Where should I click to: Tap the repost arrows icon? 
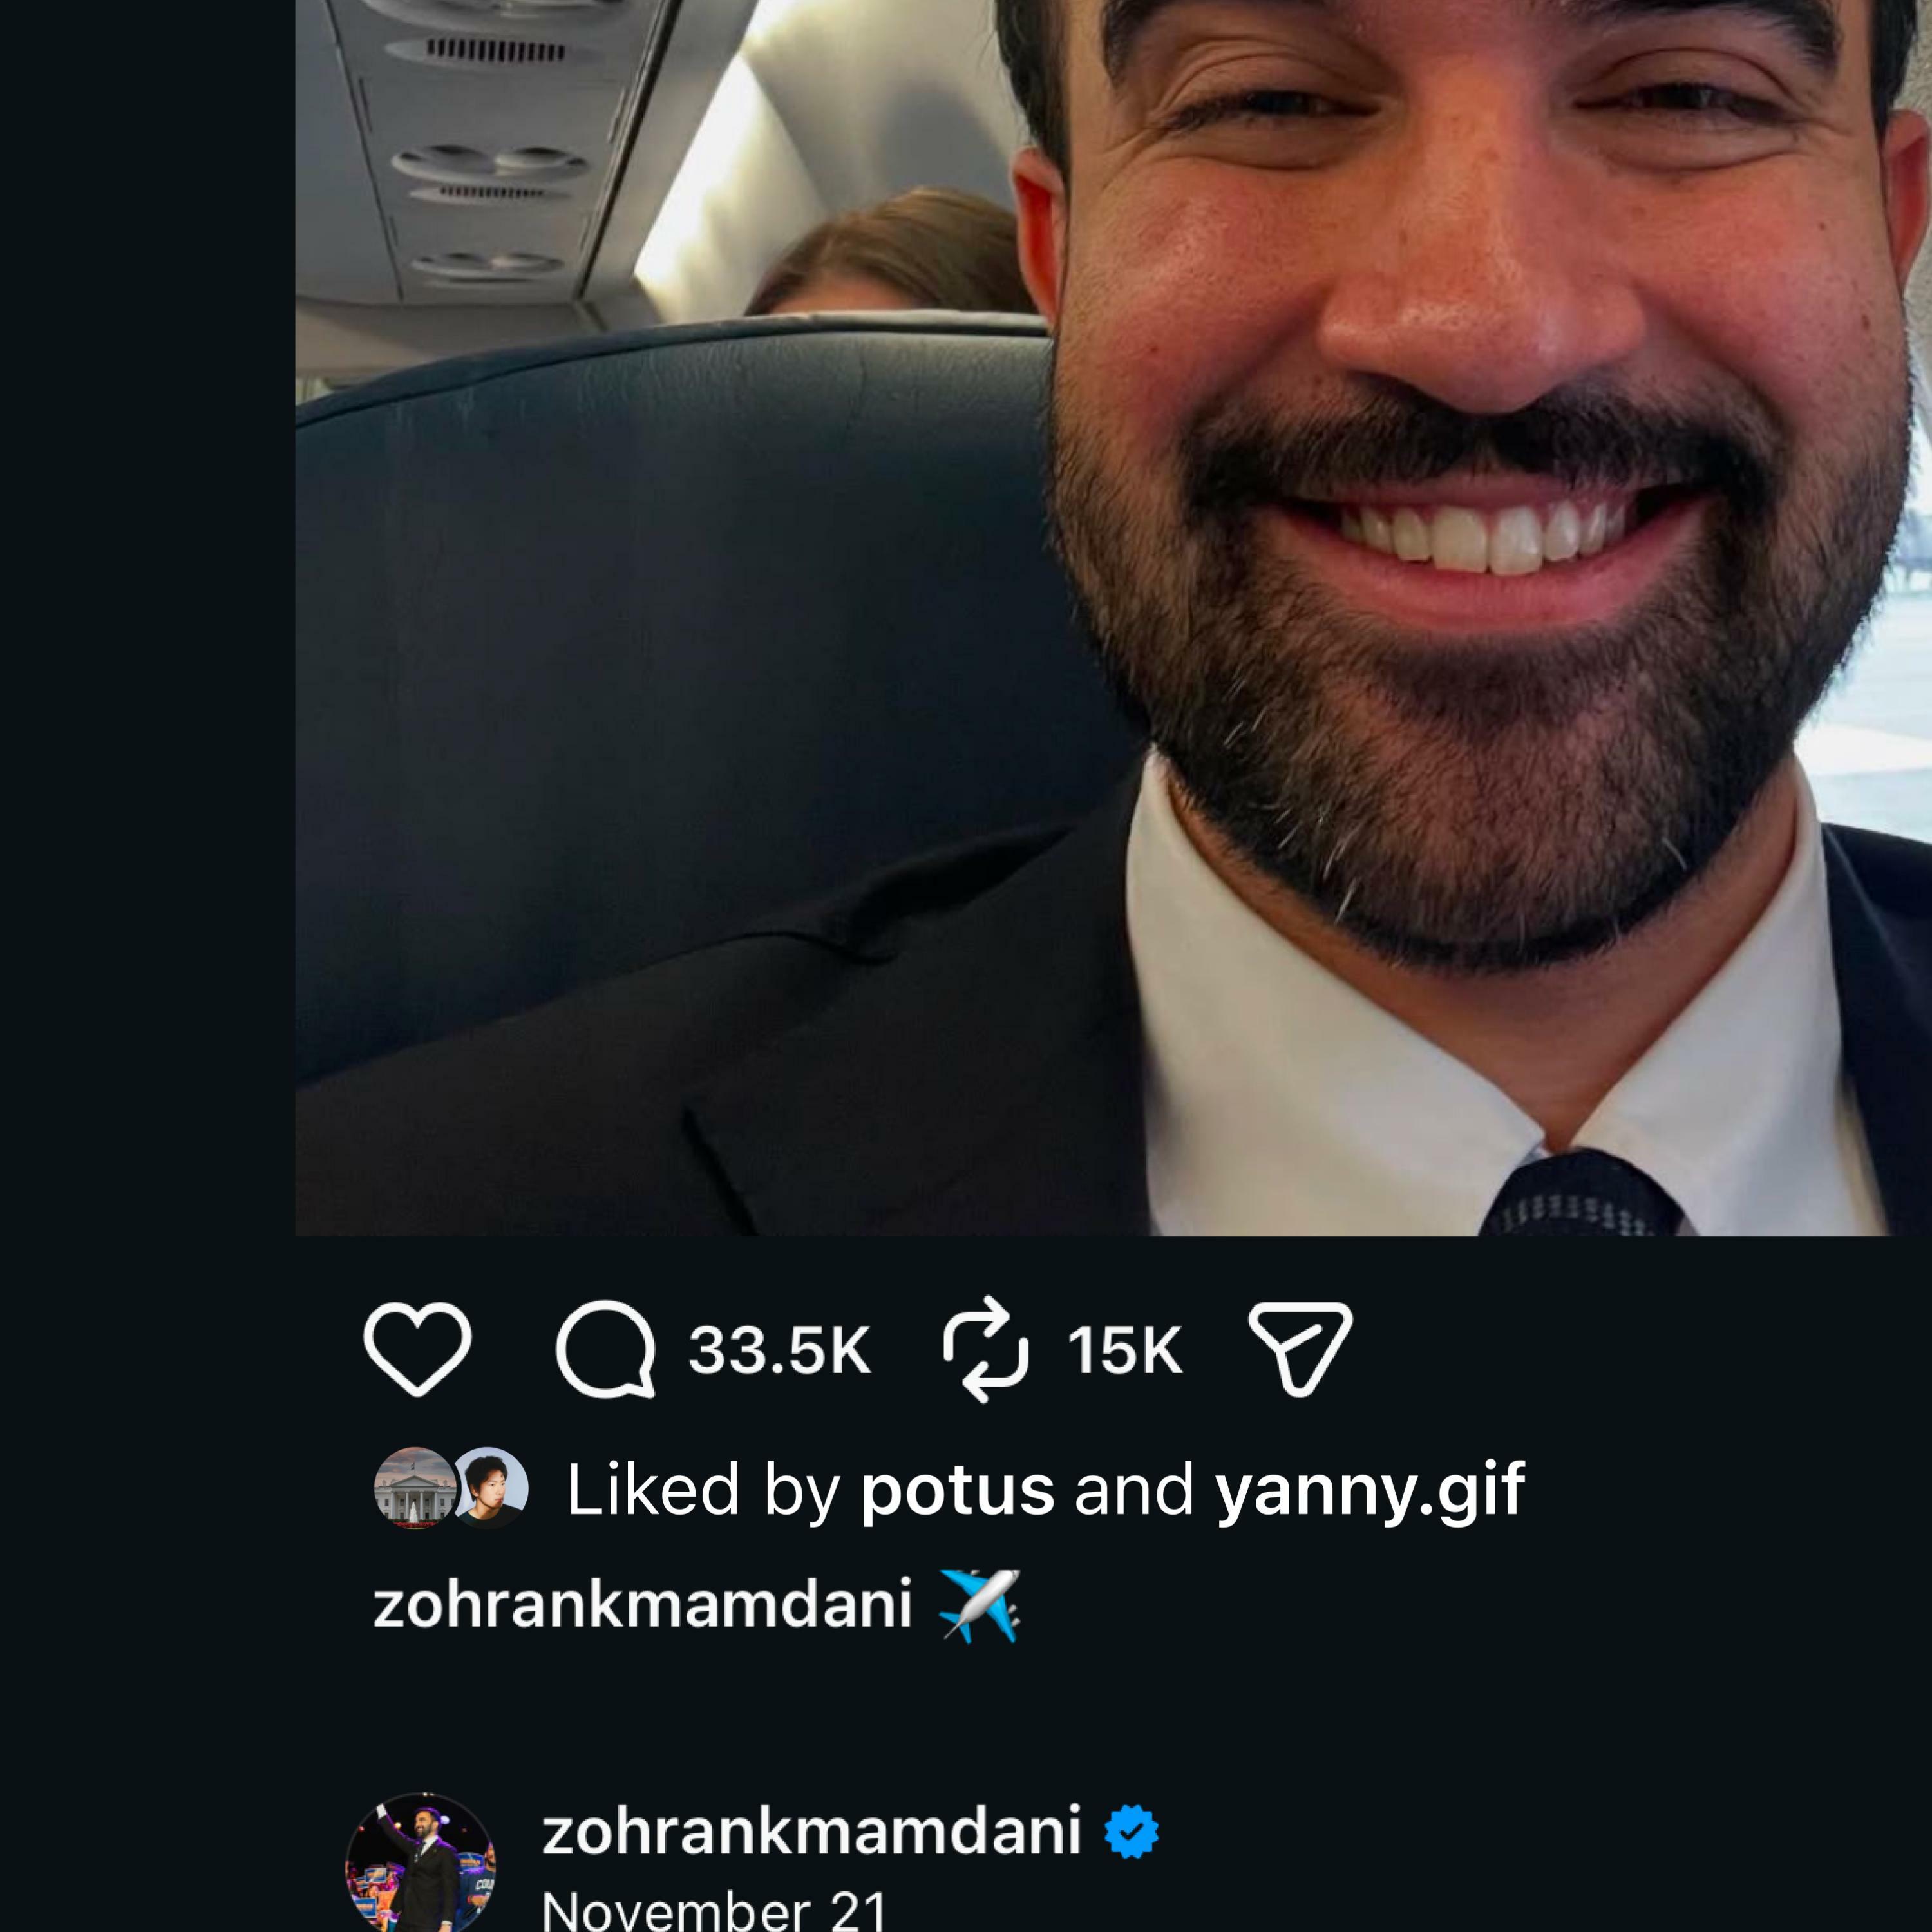[985, 1349]
